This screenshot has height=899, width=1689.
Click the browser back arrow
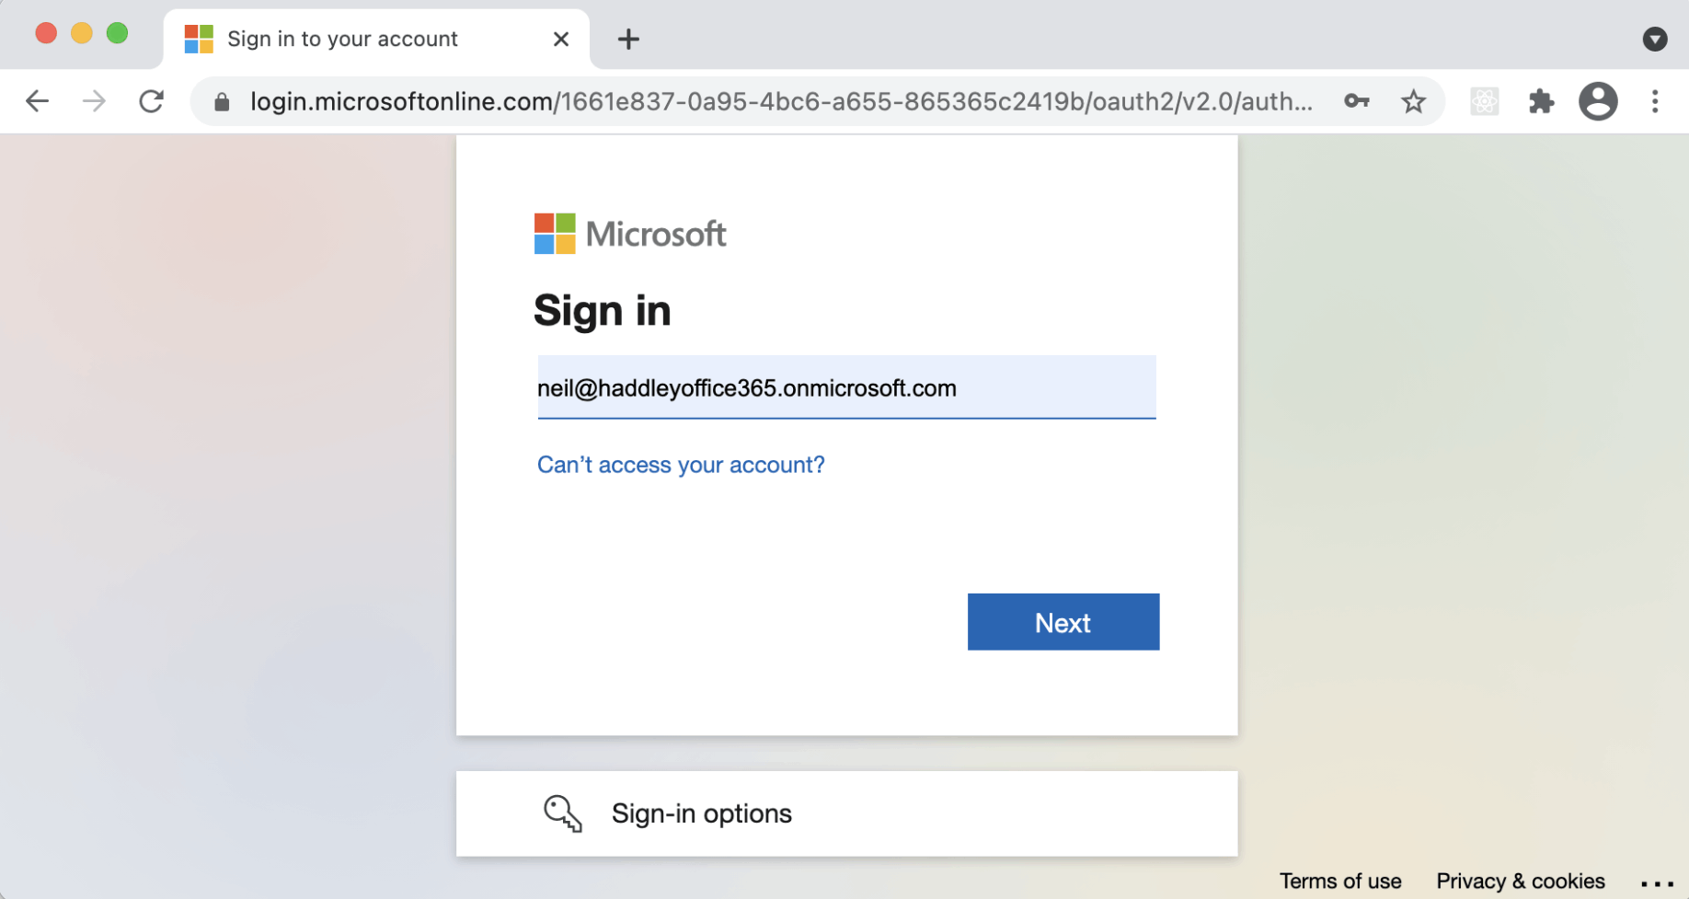37,101
